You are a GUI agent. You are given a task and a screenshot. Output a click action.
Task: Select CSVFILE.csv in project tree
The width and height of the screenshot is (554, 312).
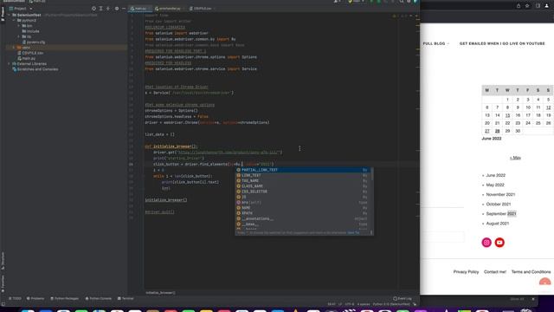click(30, 53)
